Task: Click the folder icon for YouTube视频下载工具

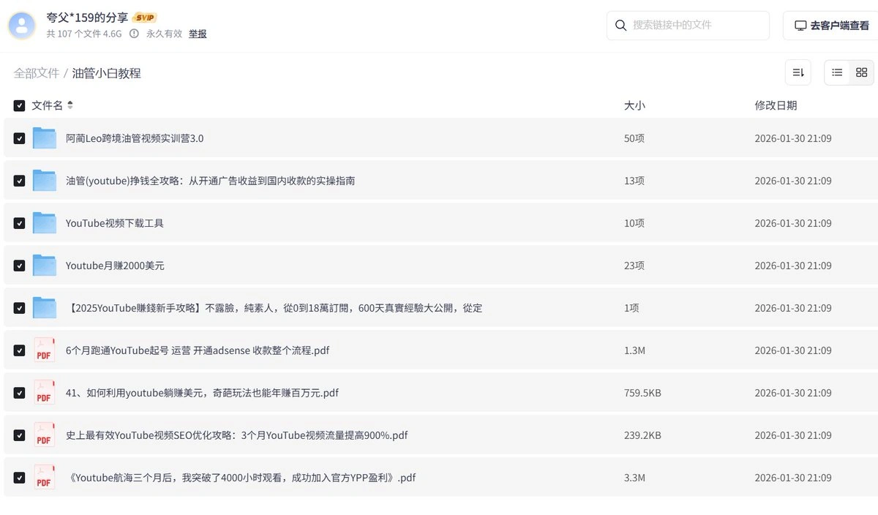Action: click(x=45, y=222)
